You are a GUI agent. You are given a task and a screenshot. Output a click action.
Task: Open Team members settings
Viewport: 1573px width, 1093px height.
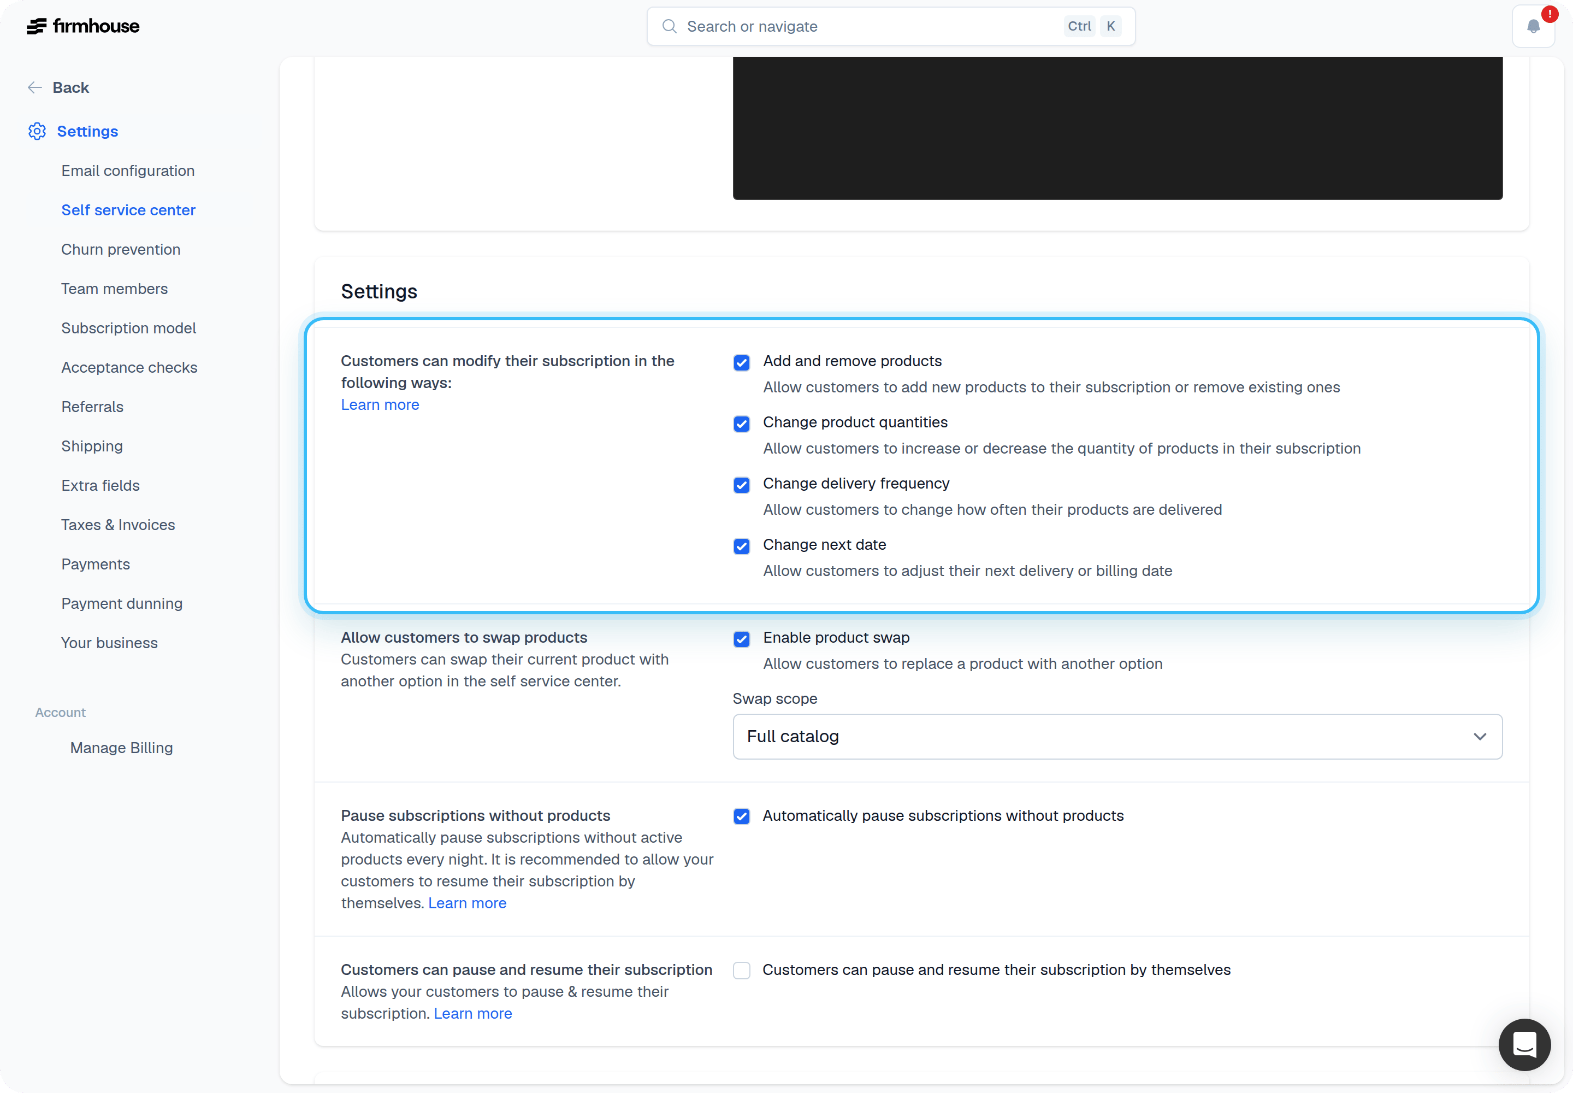point(114,289)
